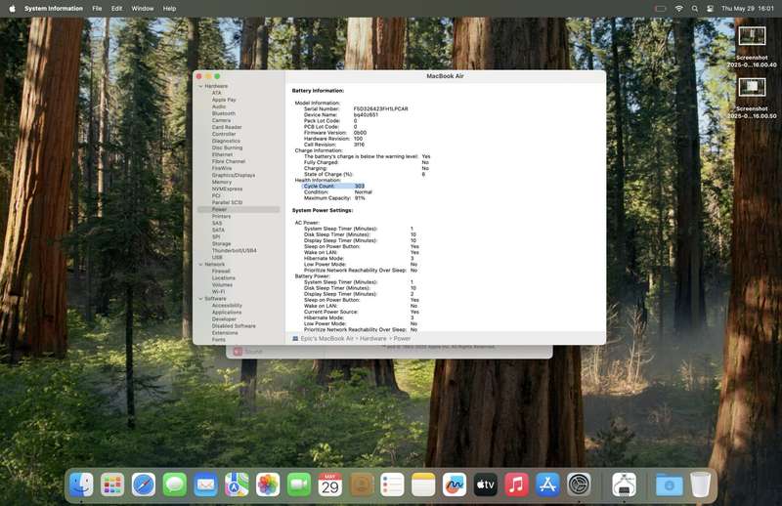The width and height of the screenshot is (782, 506).
Task: Select Graphics/Displays in the sidebar
Action: click(234, 176)
